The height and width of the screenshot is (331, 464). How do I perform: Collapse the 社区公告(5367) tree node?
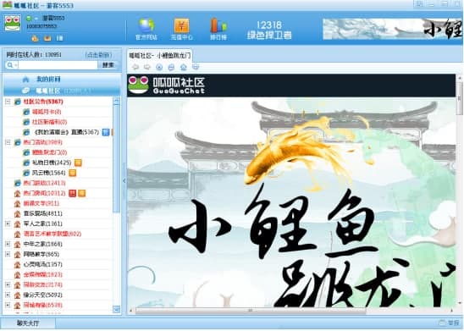8,102
